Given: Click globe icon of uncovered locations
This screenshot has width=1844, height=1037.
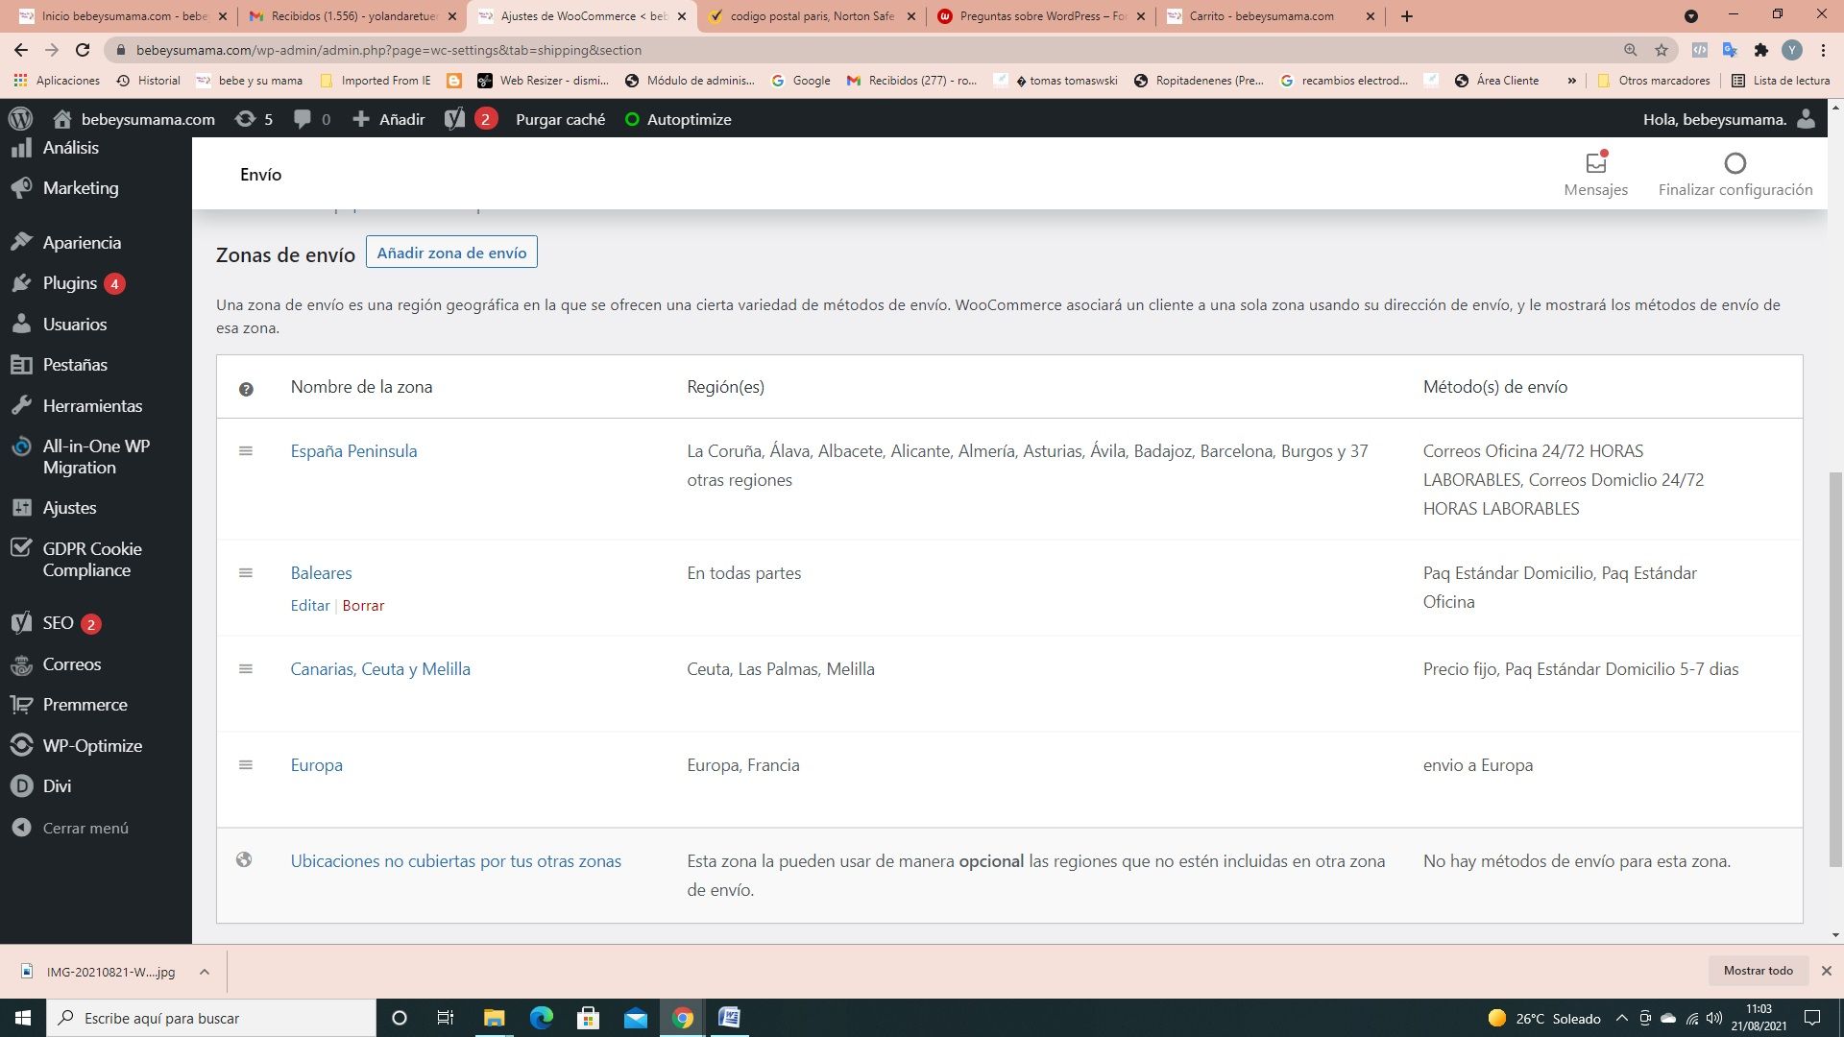Looking at the screenshot, I should [244, 859].
